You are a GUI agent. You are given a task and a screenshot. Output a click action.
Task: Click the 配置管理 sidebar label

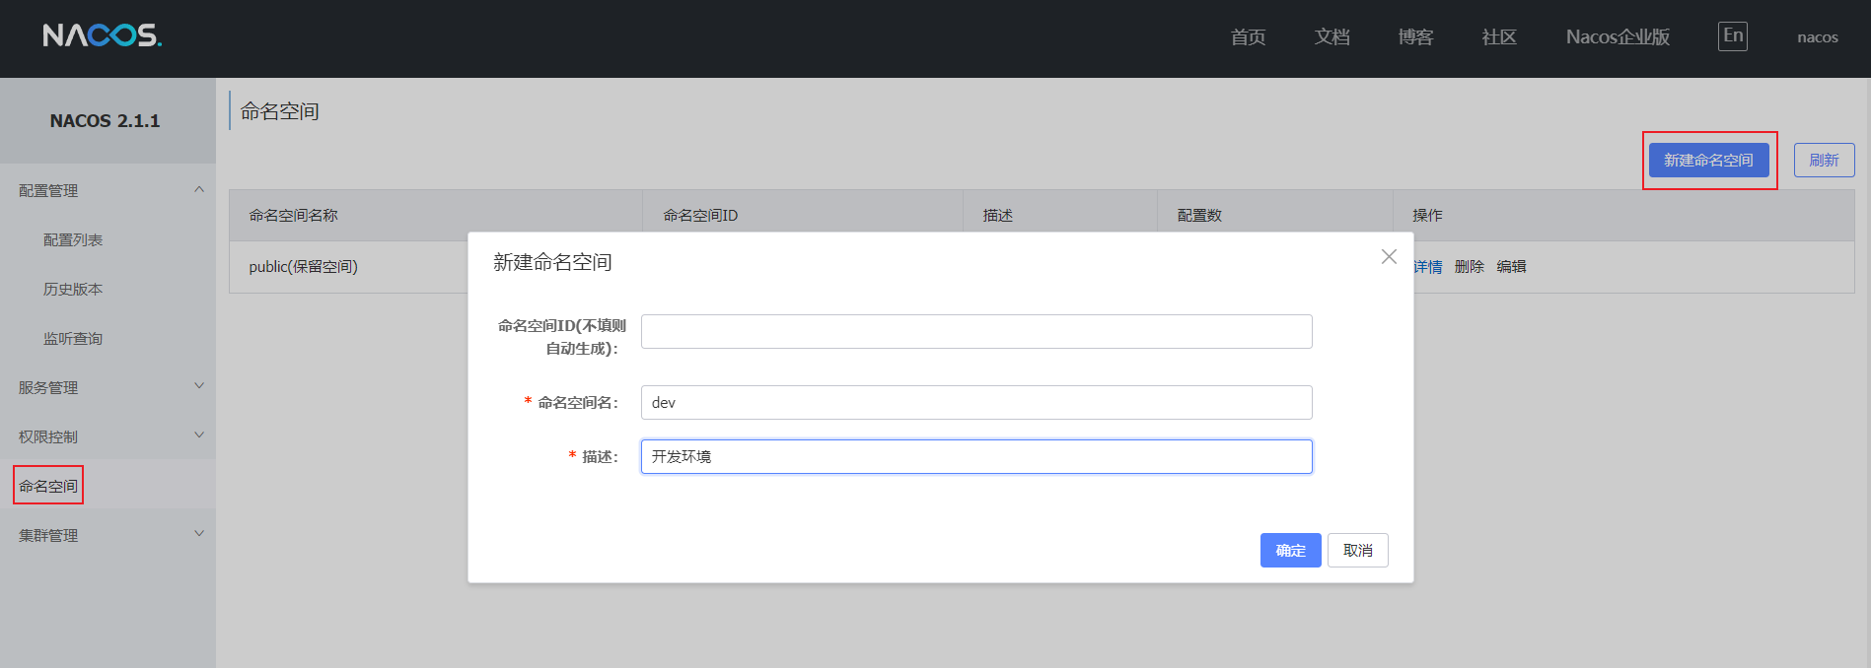(48, 190)
